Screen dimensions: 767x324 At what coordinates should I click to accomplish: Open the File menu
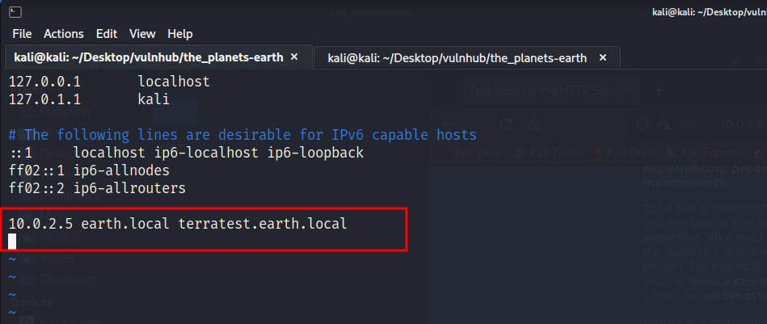pos(22,34)
